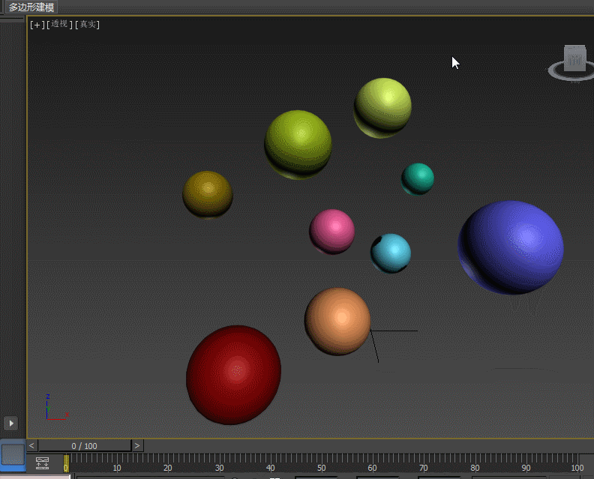The height and width of the screenshot is (479, 594).
Task: Open the 透视 viewport view menu
Action: coord(59,25)
